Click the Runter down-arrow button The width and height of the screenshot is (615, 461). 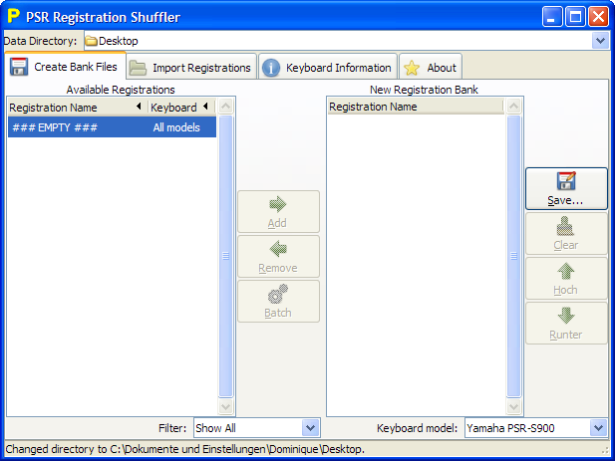(x=565, y=324)
